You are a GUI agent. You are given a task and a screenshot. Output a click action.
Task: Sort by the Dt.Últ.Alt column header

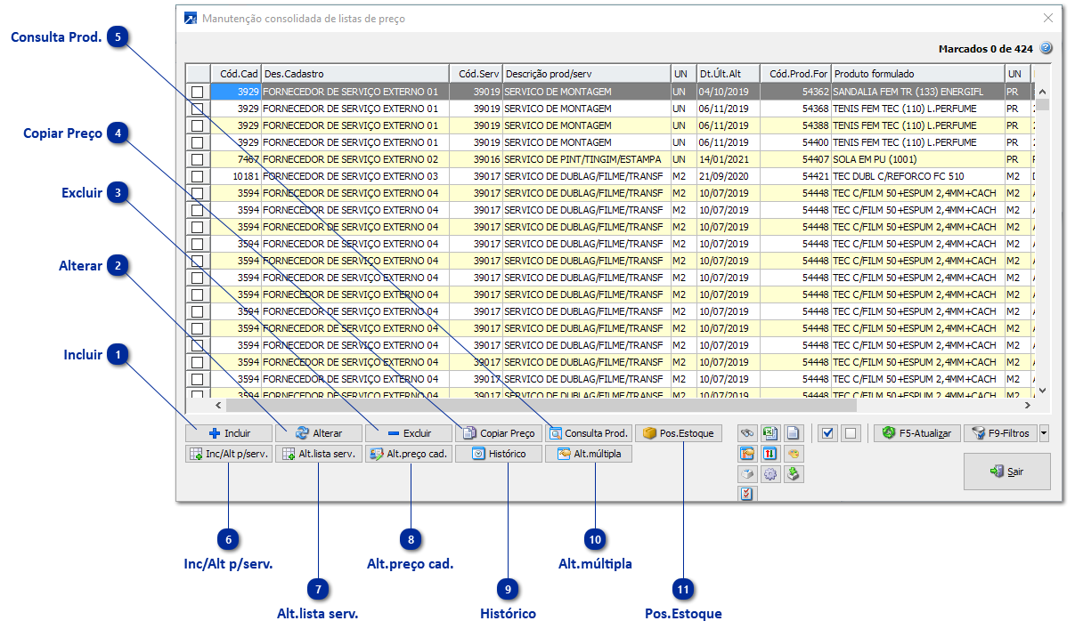[x=727, y=74]
